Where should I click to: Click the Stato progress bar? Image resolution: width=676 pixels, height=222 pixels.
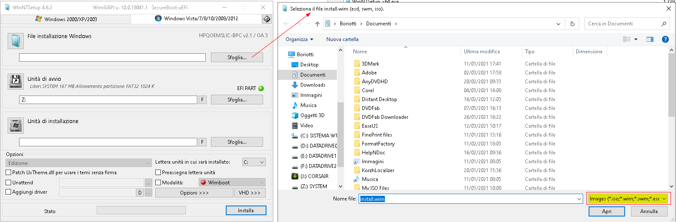pos(141,210)
